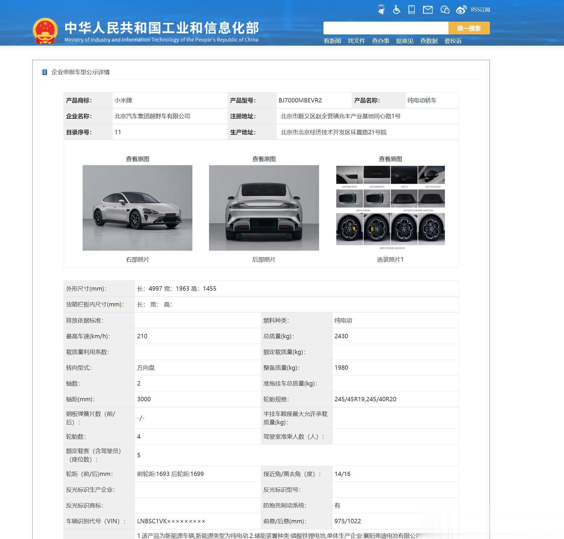Open the mobile version icon
Image resolution: width=564 pixels, height=539 pixels.
[412, 10]
